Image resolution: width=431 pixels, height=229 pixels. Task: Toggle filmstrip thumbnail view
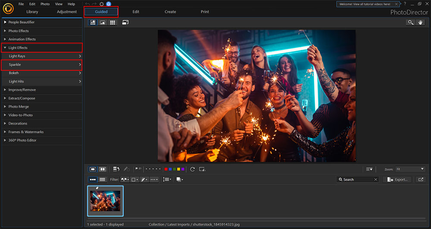point(93,179)
